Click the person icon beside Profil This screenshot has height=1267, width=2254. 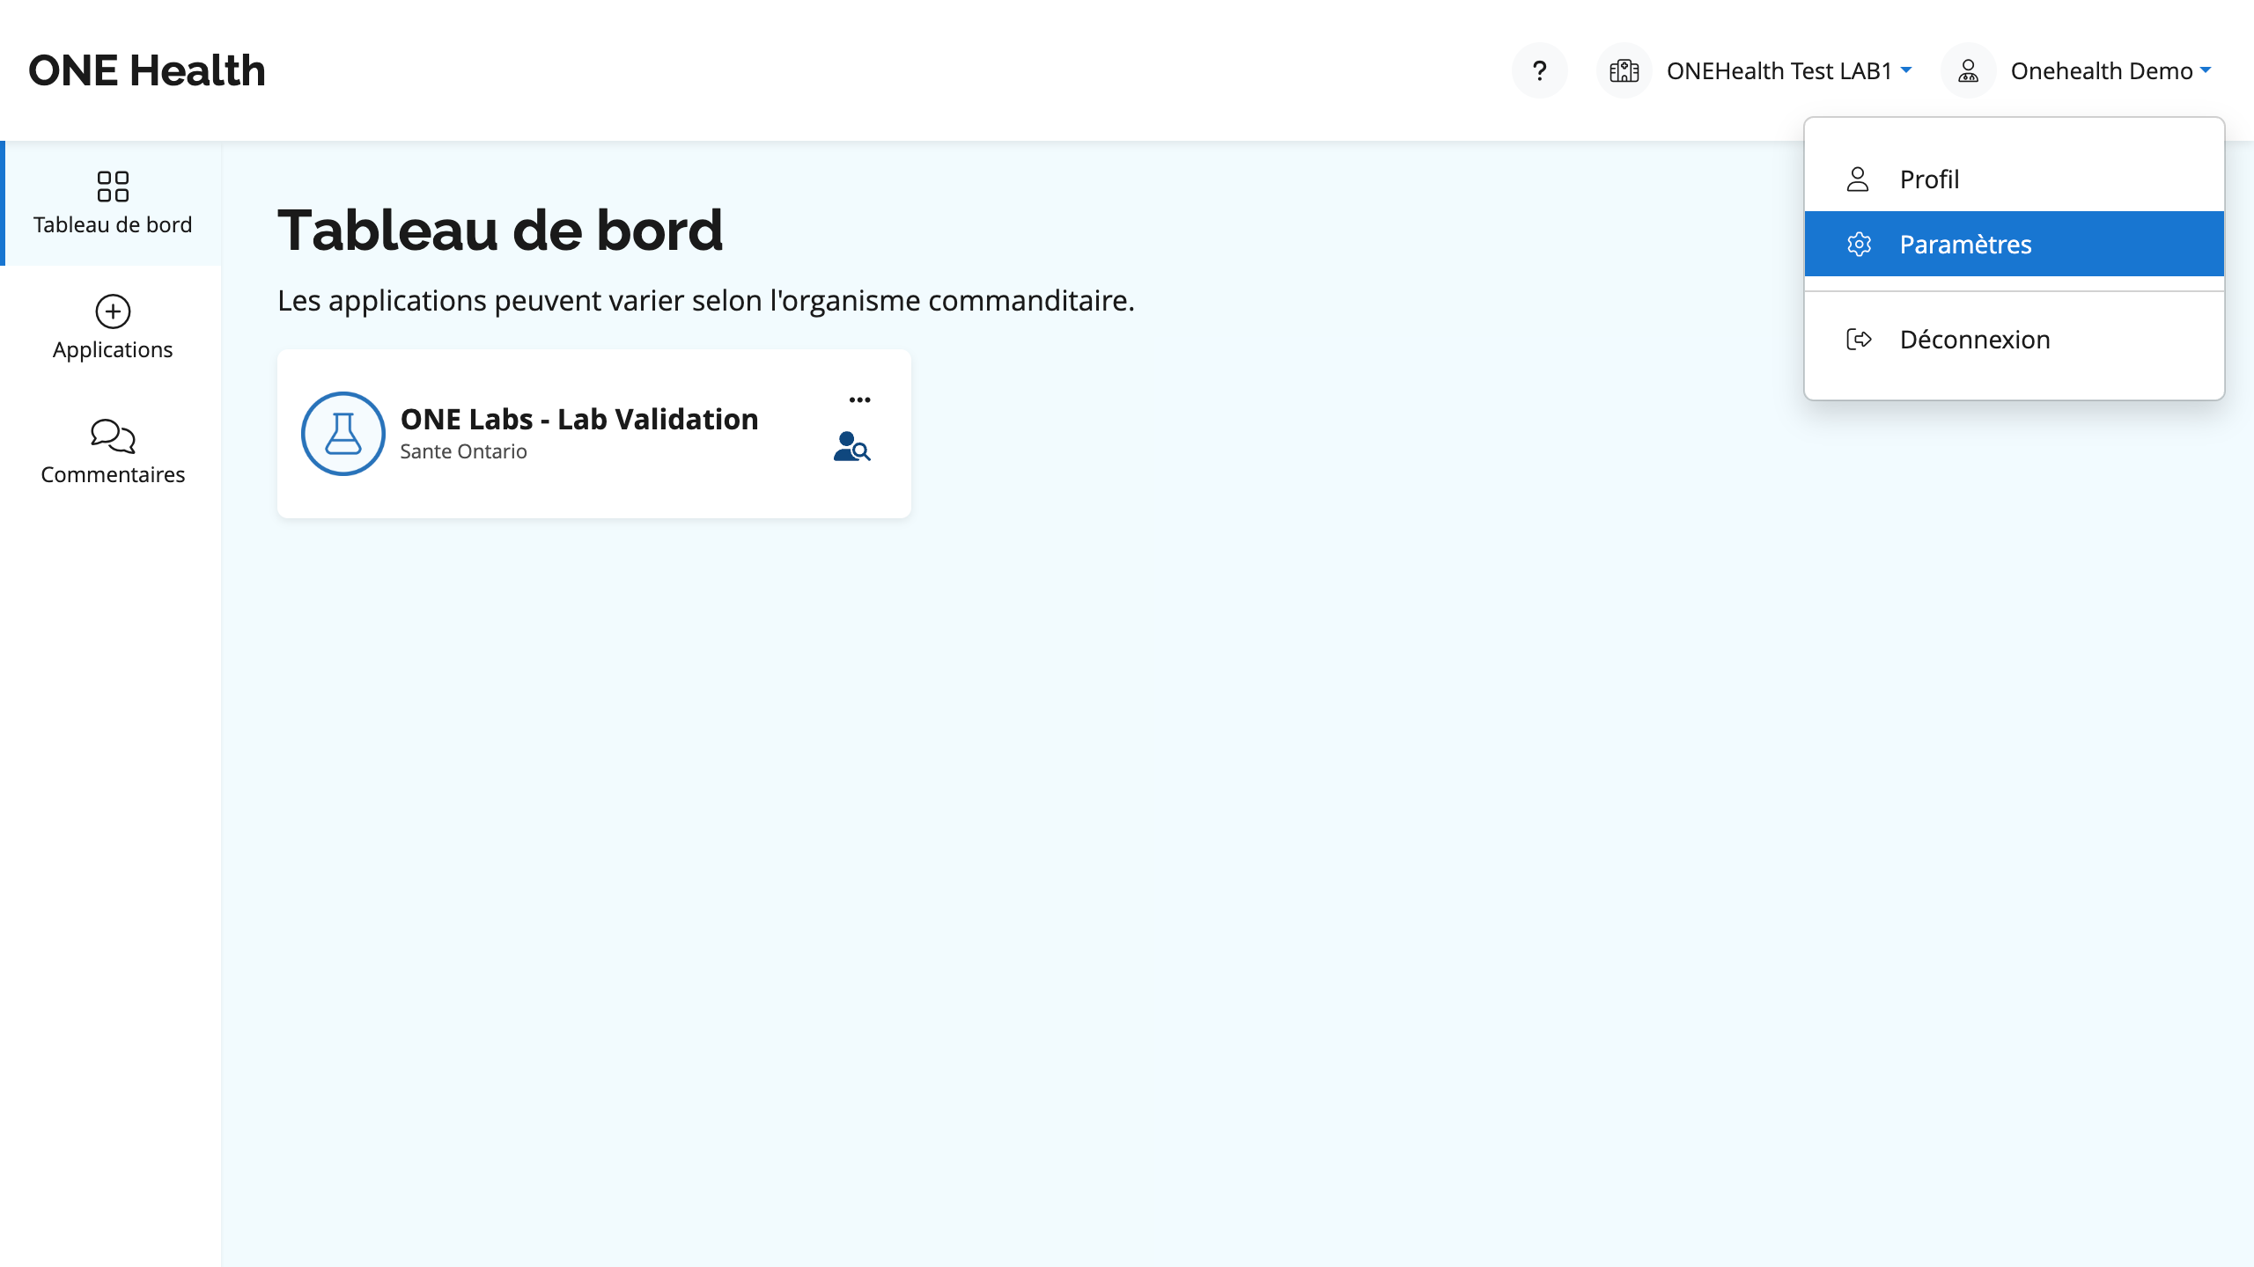coord(1858,179)
